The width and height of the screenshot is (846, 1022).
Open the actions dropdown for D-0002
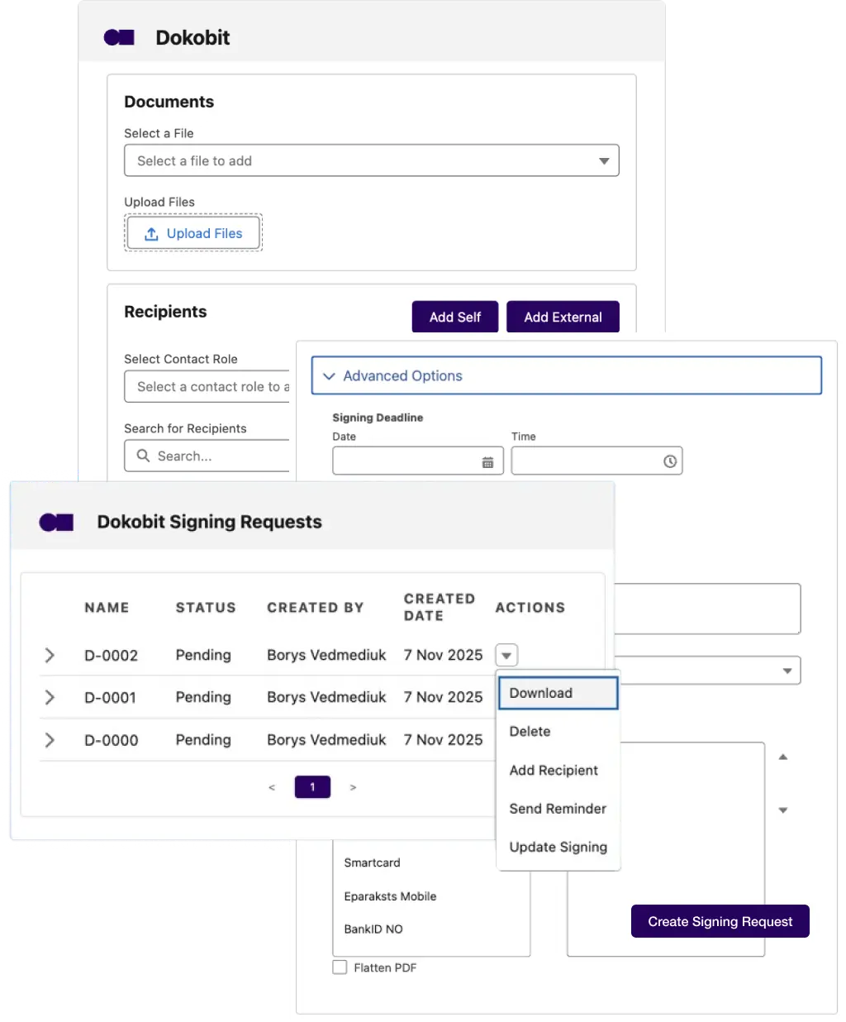pyautogui.click(x=506, y=655)
